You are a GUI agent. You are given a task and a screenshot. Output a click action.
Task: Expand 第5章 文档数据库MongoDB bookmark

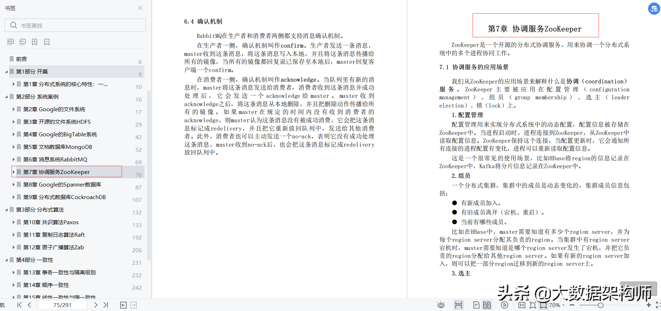click(x=13, y=147)
